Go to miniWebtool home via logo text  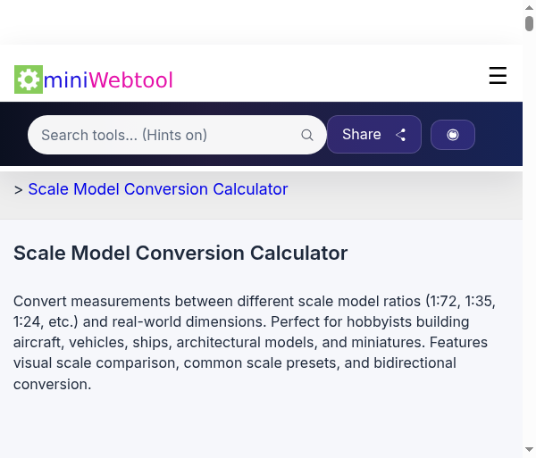108,80
